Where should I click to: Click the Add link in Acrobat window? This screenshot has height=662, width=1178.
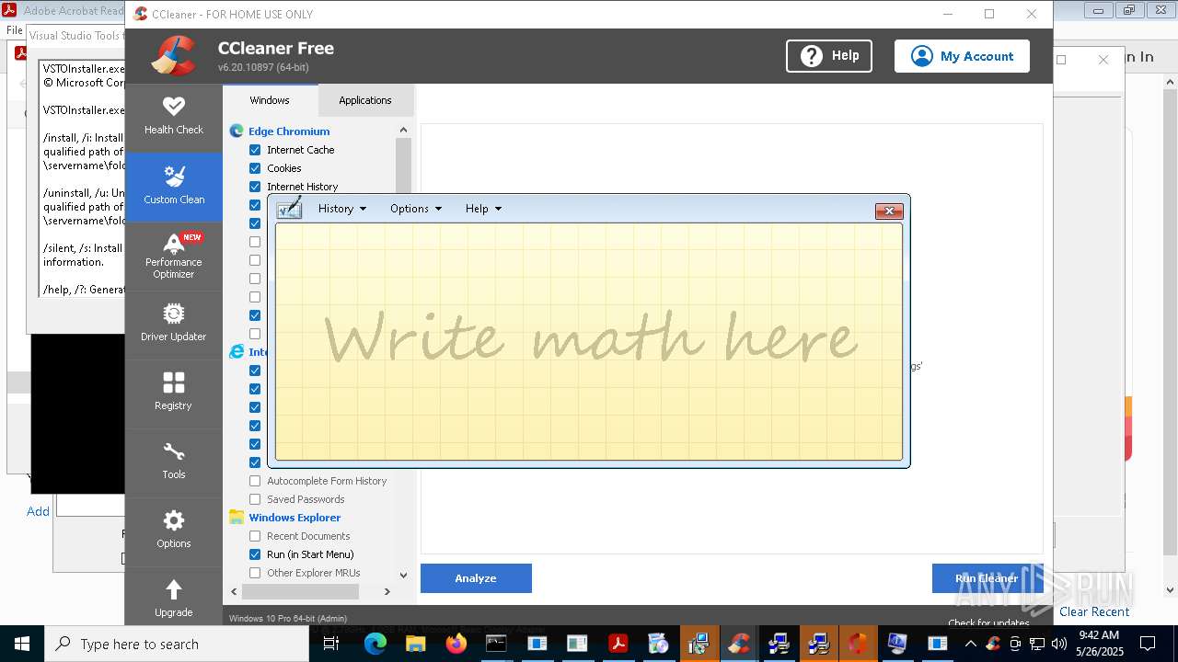(x=38, y=511)
